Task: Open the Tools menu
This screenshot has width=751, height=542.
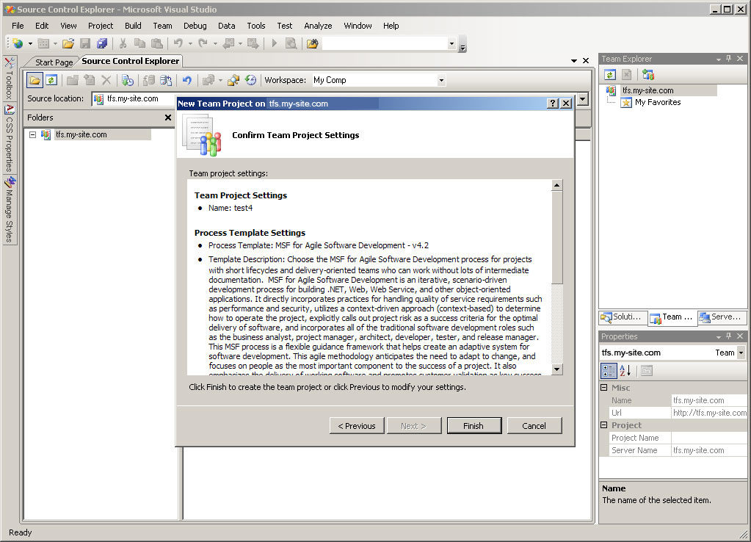Action: coord(255,26)
